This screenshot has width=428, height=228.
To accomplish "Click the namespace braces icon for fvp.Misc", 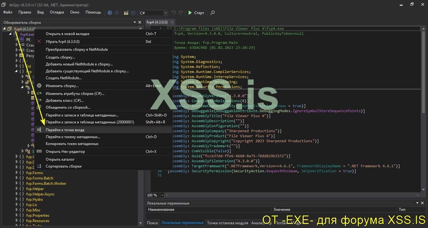I will 21,210.
